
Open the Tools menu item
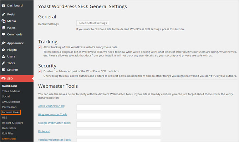(x=11, y=63)
